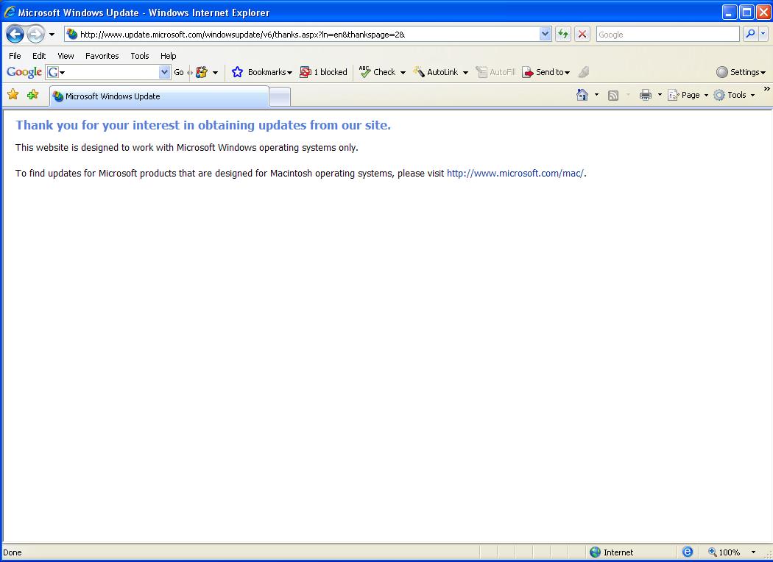Go back with the Back arrow button
The image size is (773, 562).
point(15,34)
